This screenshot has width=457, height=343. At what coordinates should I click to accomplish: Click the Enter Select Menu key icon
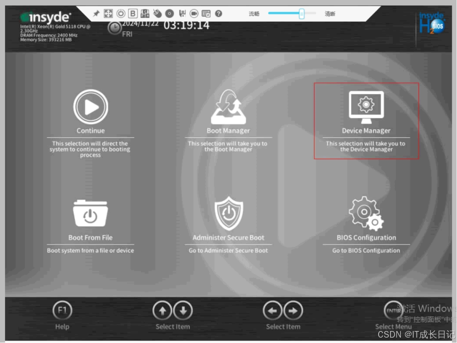393,310
